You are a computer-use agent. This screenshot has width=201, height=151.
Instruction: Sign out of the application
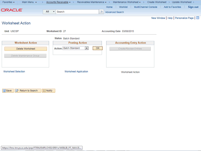[x=193, y=7]
